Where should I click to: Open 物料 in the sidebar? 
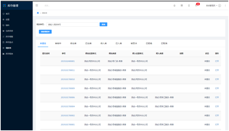(7, 25)
